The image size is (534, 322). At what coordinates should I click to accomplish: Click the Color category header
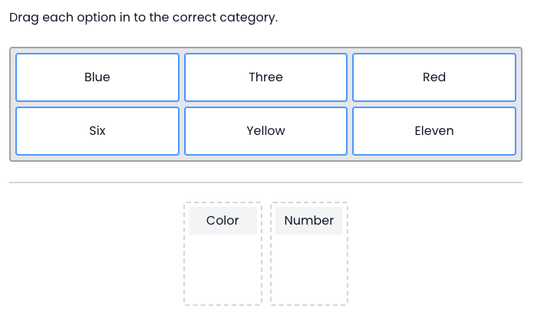[x=222, y=221]
